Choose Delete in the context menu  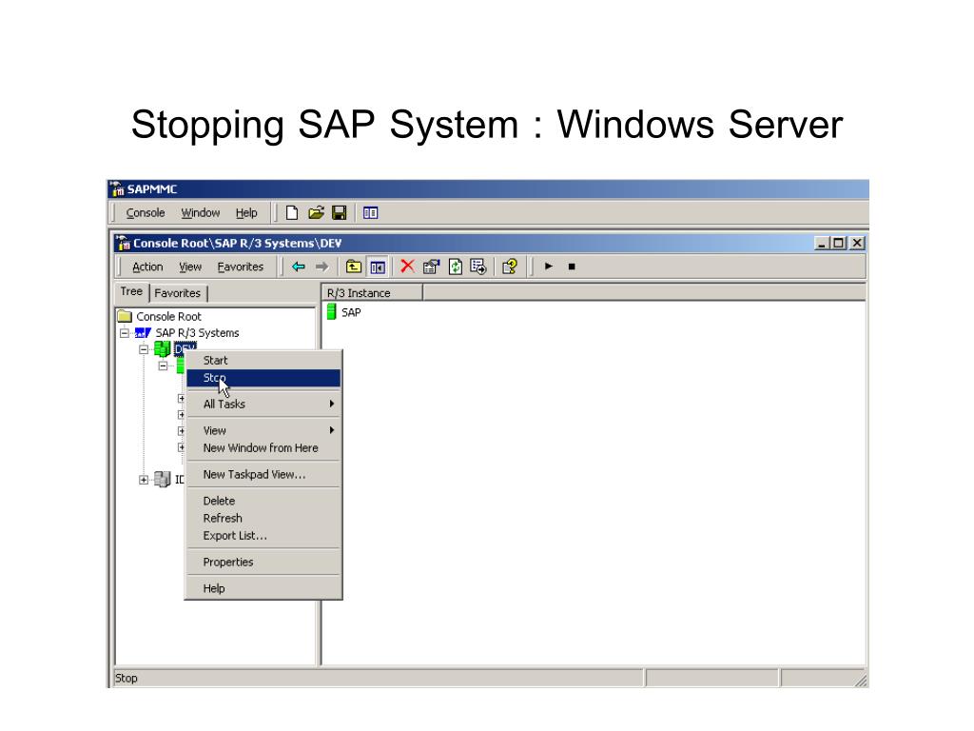coord(263,501)
